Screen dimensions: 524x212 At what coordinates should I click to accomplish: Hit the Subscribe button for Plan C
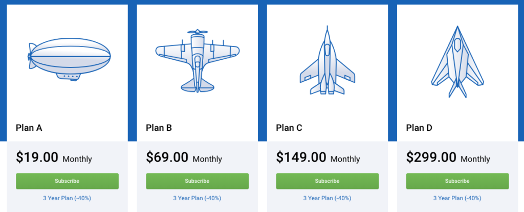327,181
